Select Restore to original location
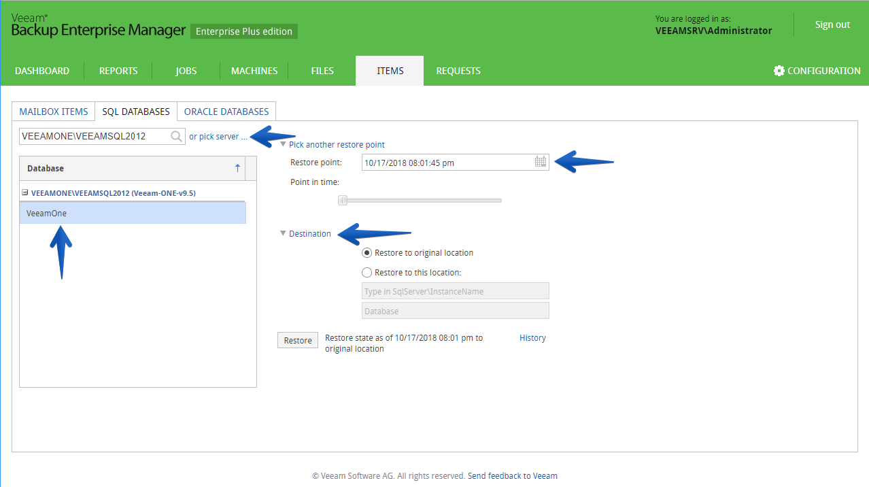The height and width of the screenshot is (487, 869). [367, 252]
